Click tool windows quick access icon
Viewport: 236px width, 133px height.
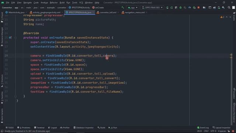[x=2, y=131]
